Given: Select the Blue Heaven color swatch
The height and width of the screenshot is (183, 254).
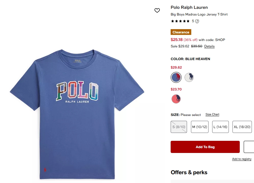Looking at the screenshot, I should (176, 77).
